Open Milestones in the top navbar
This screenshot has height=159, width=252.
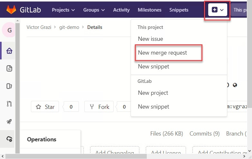(149, 10)
